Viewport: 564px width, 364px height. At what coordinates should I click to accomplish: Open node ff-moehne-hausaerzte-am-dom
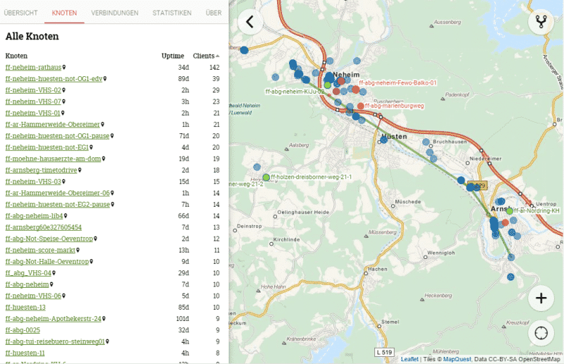(53, 159)
